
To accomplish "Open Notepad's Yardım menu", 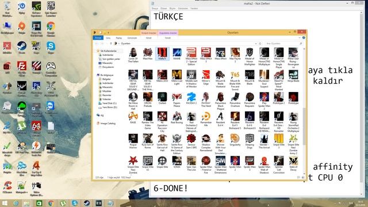I will coord(194,9).
